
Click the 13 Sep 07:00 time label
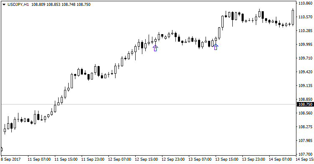pyautogui.click(x=200, y=159)
